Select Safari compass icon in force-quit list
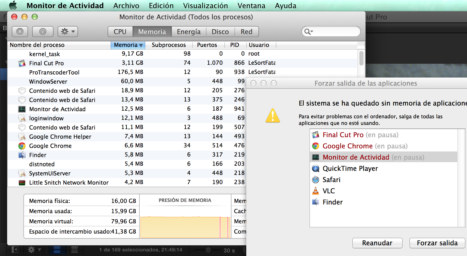This screenshot has width=467, height=256. tap(316, 180)
